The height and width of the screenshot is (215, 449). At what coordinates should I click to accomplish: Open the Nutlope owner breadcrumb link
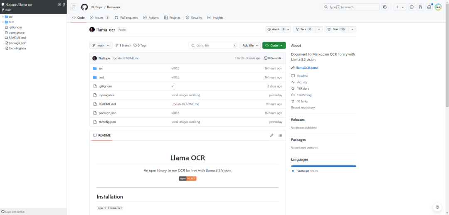97,7
